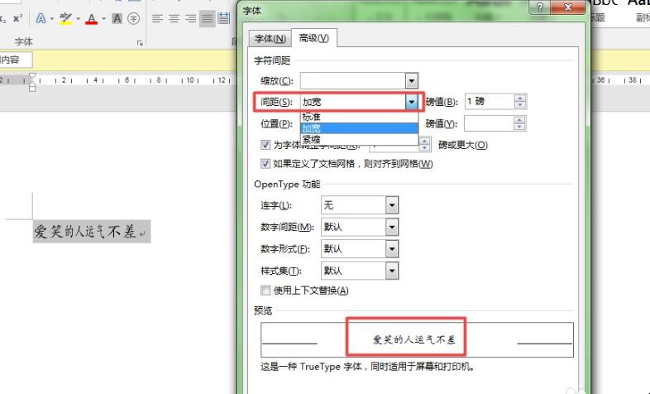Align text right in the ribbon
The height and width of the screenshot is (394, 650).
pos(191,19)
